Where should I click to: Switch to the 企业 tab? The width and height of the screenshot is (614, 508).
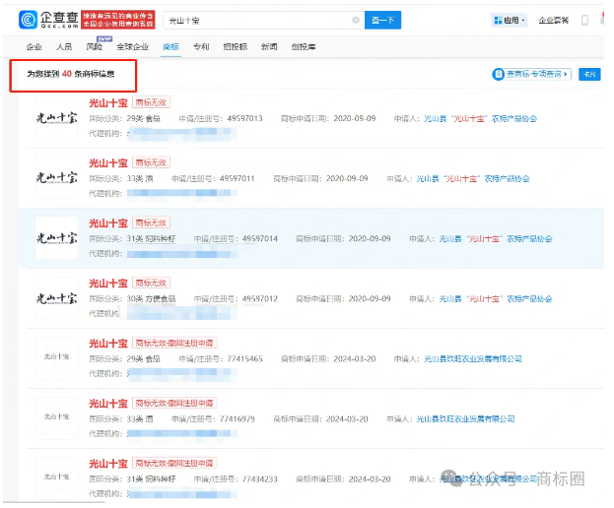pos(34,46)
